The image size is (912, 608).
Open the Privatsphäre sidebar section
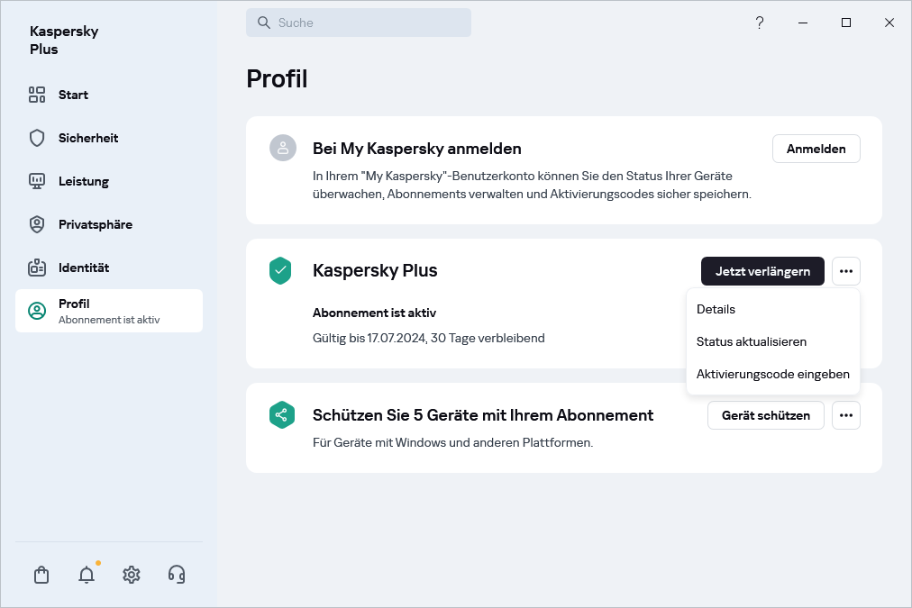click(x=96, y=224)
